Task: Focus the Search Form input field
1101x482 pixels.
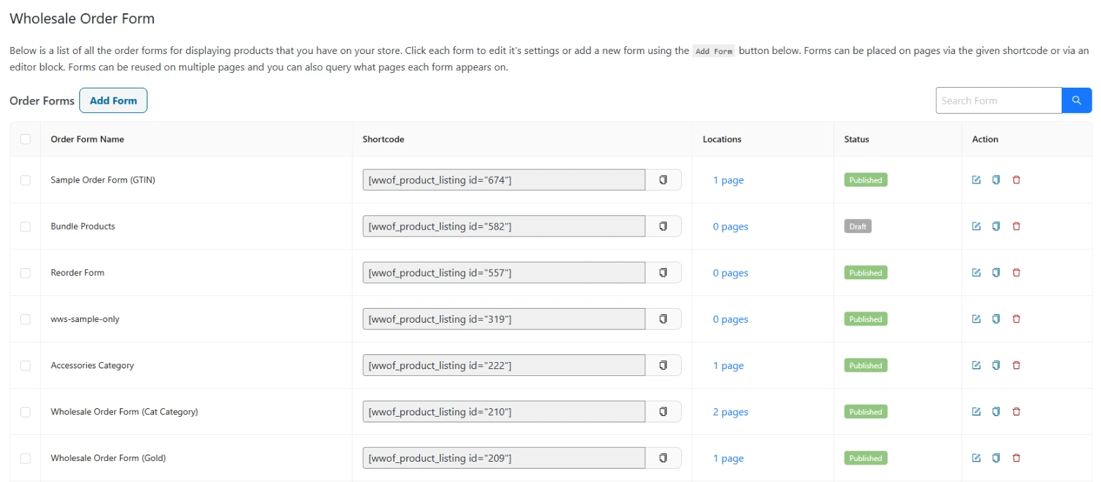Action: tap(998, 100)
